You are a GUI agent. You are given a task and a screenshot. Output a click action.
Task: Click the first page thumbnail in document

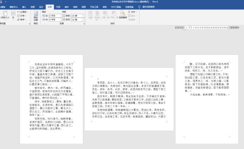pyautogui.click(x=48, y=102)
